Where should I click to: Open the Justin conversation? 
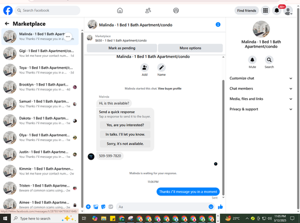point(40,154)
